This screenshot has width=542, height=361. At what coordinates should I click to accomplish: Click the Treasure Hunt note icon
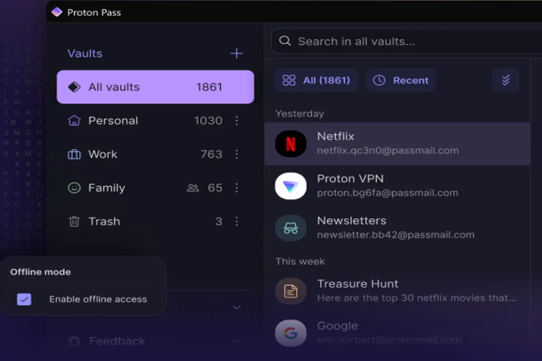291,291
